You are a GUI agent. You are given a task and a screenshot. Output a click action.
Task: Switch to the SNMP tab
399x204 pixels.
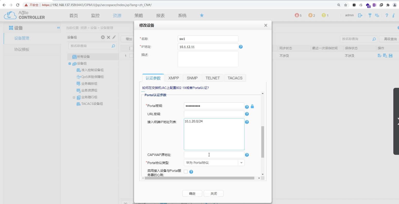pos(192,78)
